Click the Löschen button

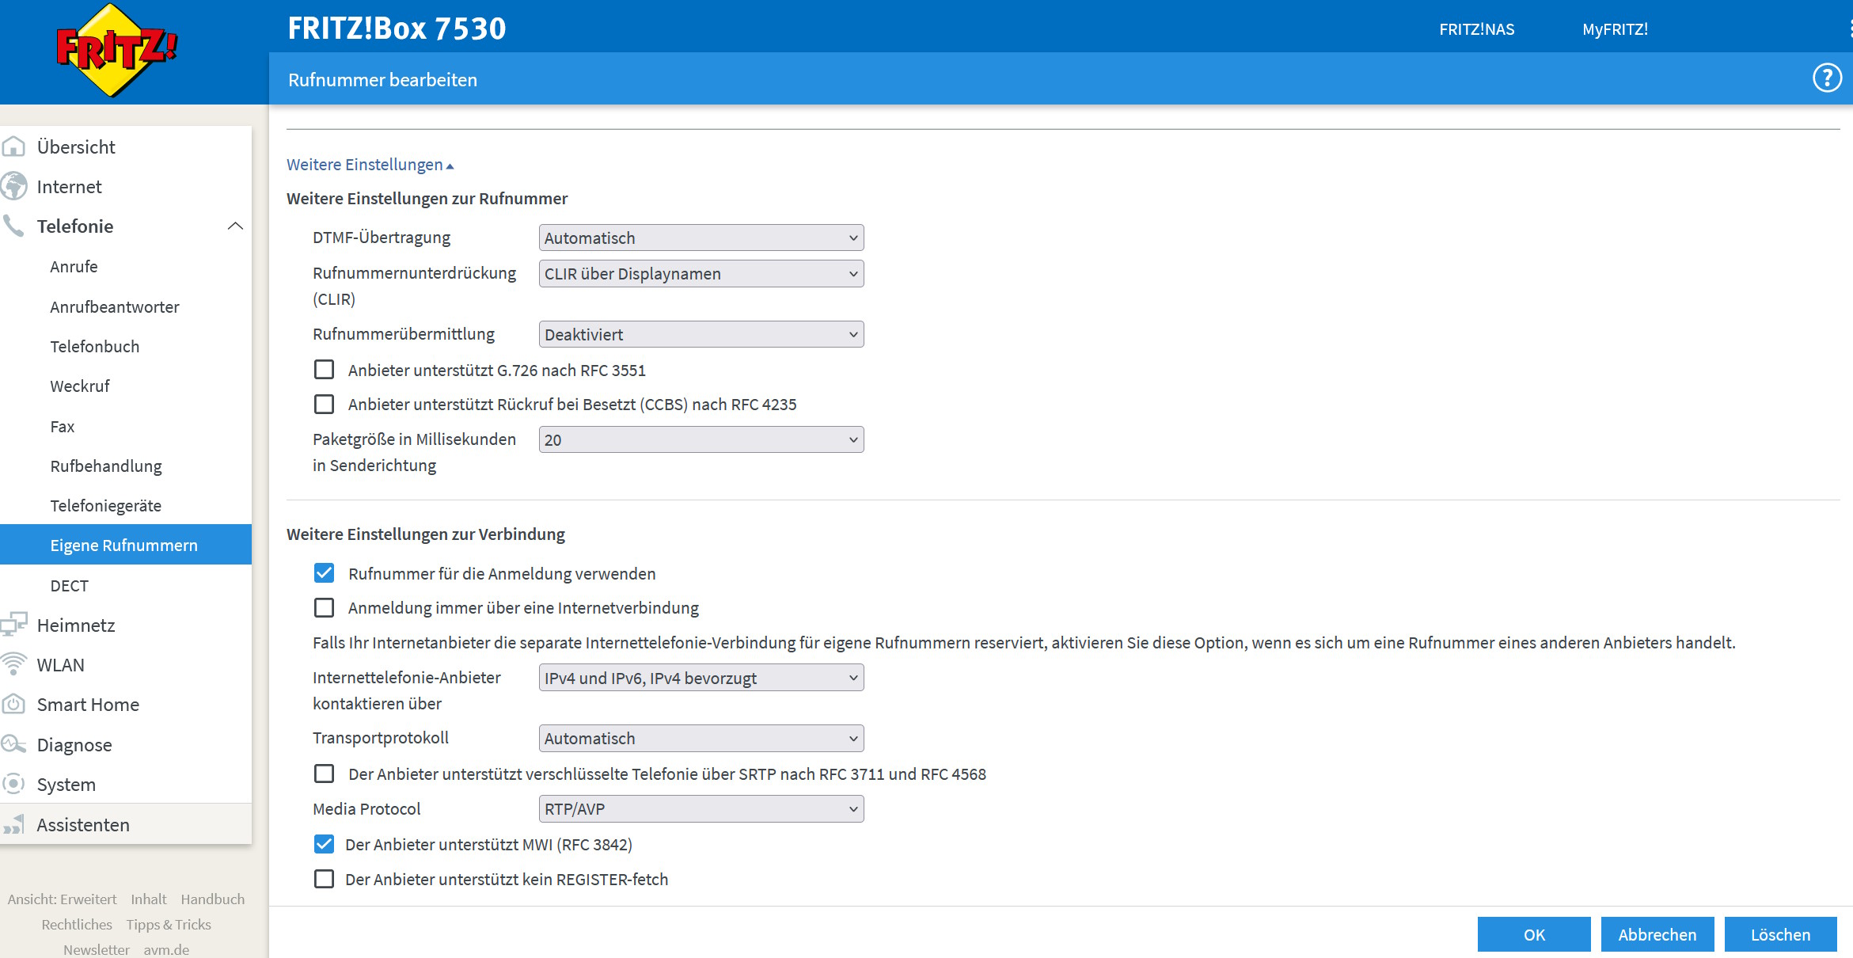[1780, 934]
